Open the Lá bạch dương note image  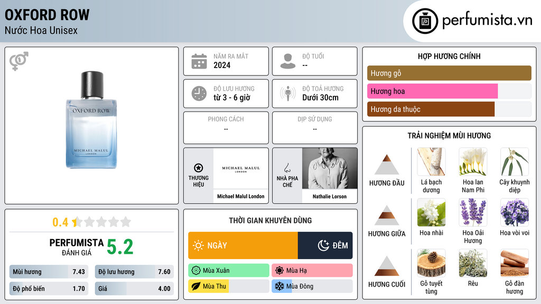pos(431,161)
